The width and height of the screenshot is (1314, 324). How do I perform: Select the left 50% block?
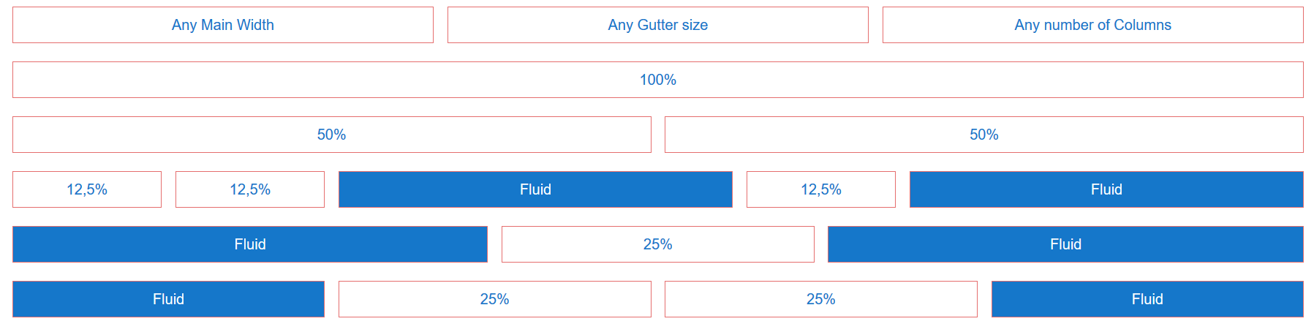click(332, 135)
